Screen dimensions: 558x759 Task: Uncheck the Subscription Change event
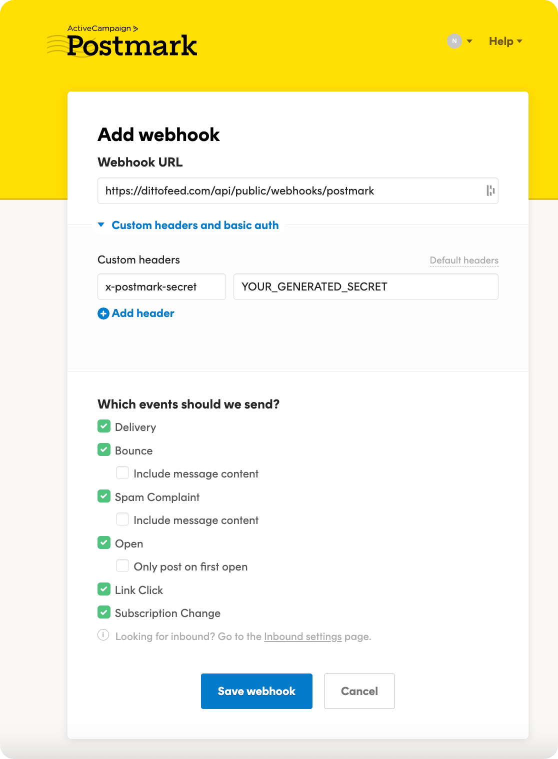(x=103, y=612)
